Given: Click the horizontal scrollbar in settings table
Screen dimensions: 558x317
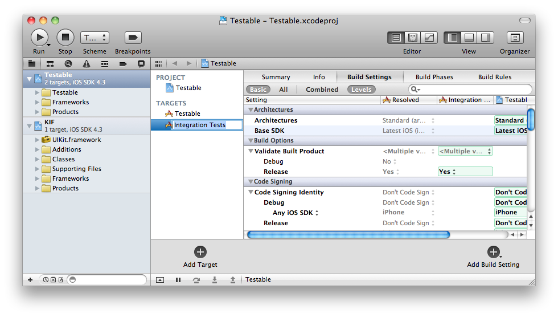Looking at the screenshot, I should click(x=348, y=234).
